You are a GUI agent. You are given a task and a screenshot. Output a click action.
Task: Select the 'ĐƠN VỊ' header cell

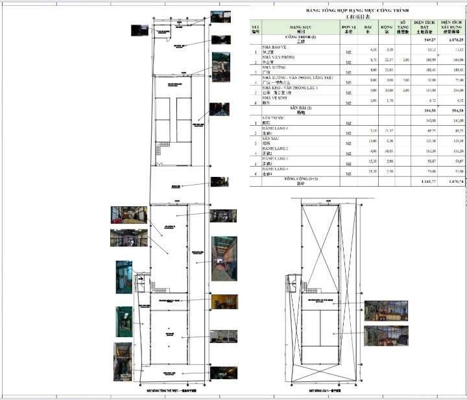[349, 27]
